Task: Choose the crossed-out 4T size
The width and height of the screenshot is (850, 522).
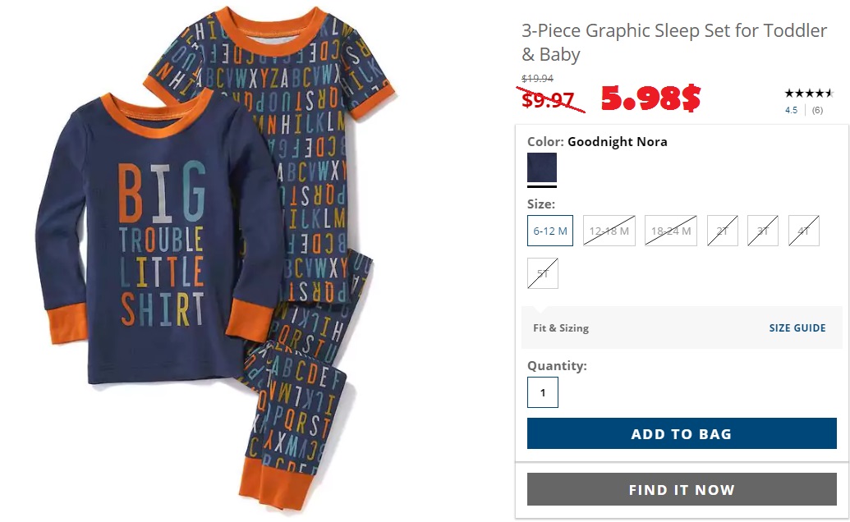Action: tap(803, 231)
